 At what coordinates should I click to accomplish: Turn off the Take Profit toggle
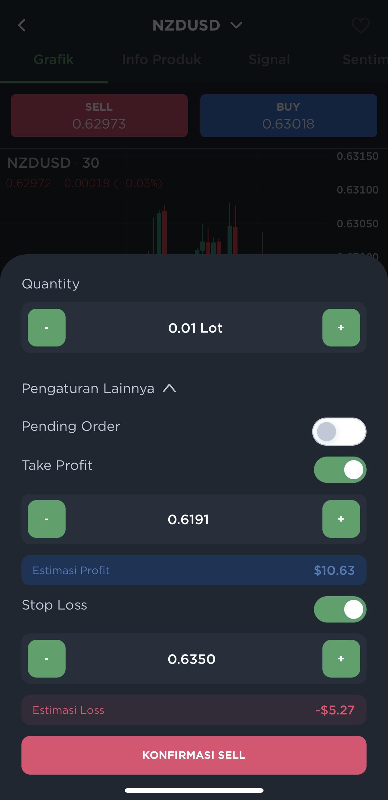tap(340, 470)
